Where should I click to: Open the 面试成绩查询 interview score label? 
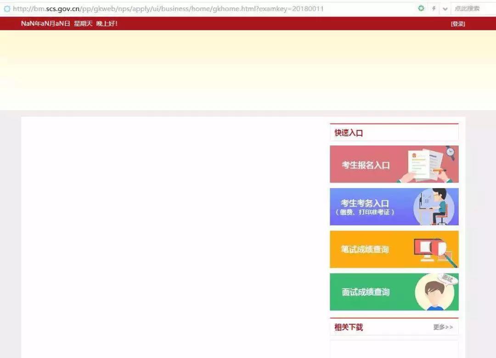366,292
